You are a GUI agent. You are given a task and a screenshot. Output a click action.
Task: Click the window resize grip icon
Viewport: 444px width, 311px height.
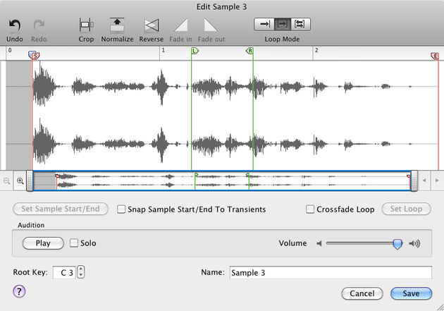[x=440, y=307]
